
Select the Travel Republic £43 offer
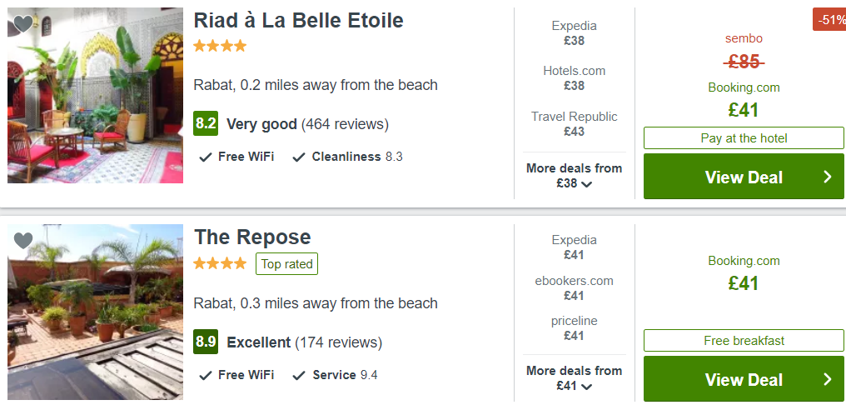click(574, 123)
